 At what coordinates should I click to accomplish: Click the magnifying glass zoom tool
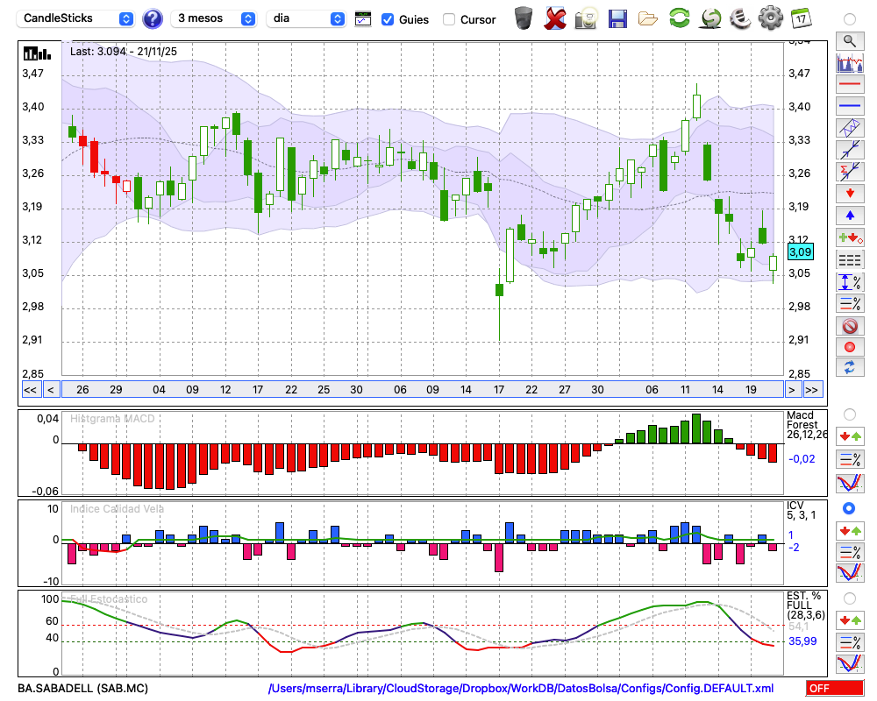tap(849, 40)
